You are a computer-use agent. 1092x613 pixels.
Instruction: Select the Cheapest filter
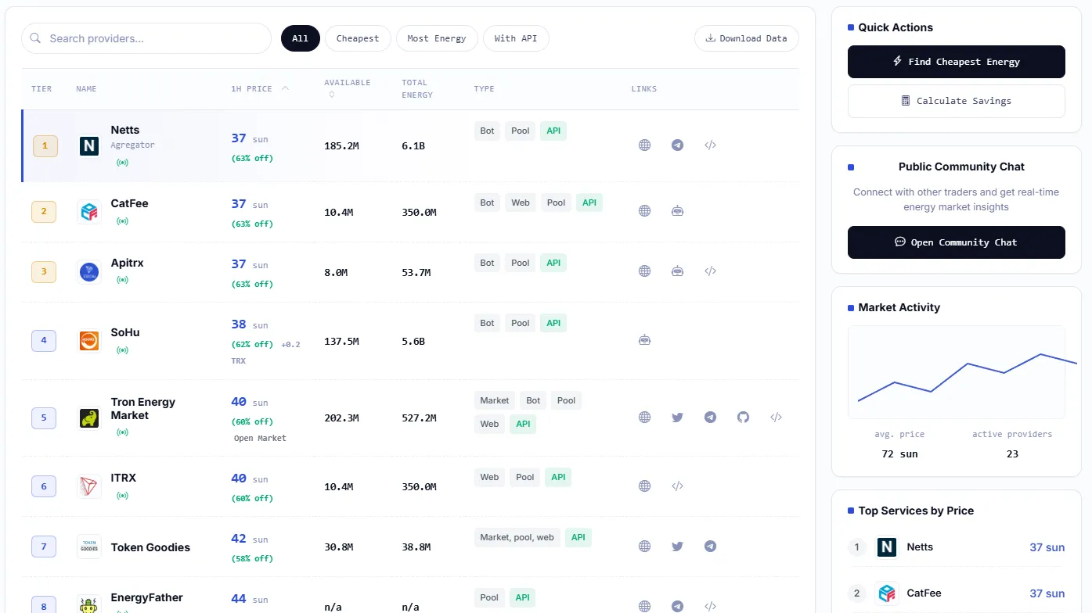pos(358,38)
